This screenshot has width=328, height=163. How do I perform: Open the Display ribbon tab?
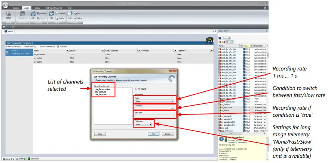tap(37, 8)
